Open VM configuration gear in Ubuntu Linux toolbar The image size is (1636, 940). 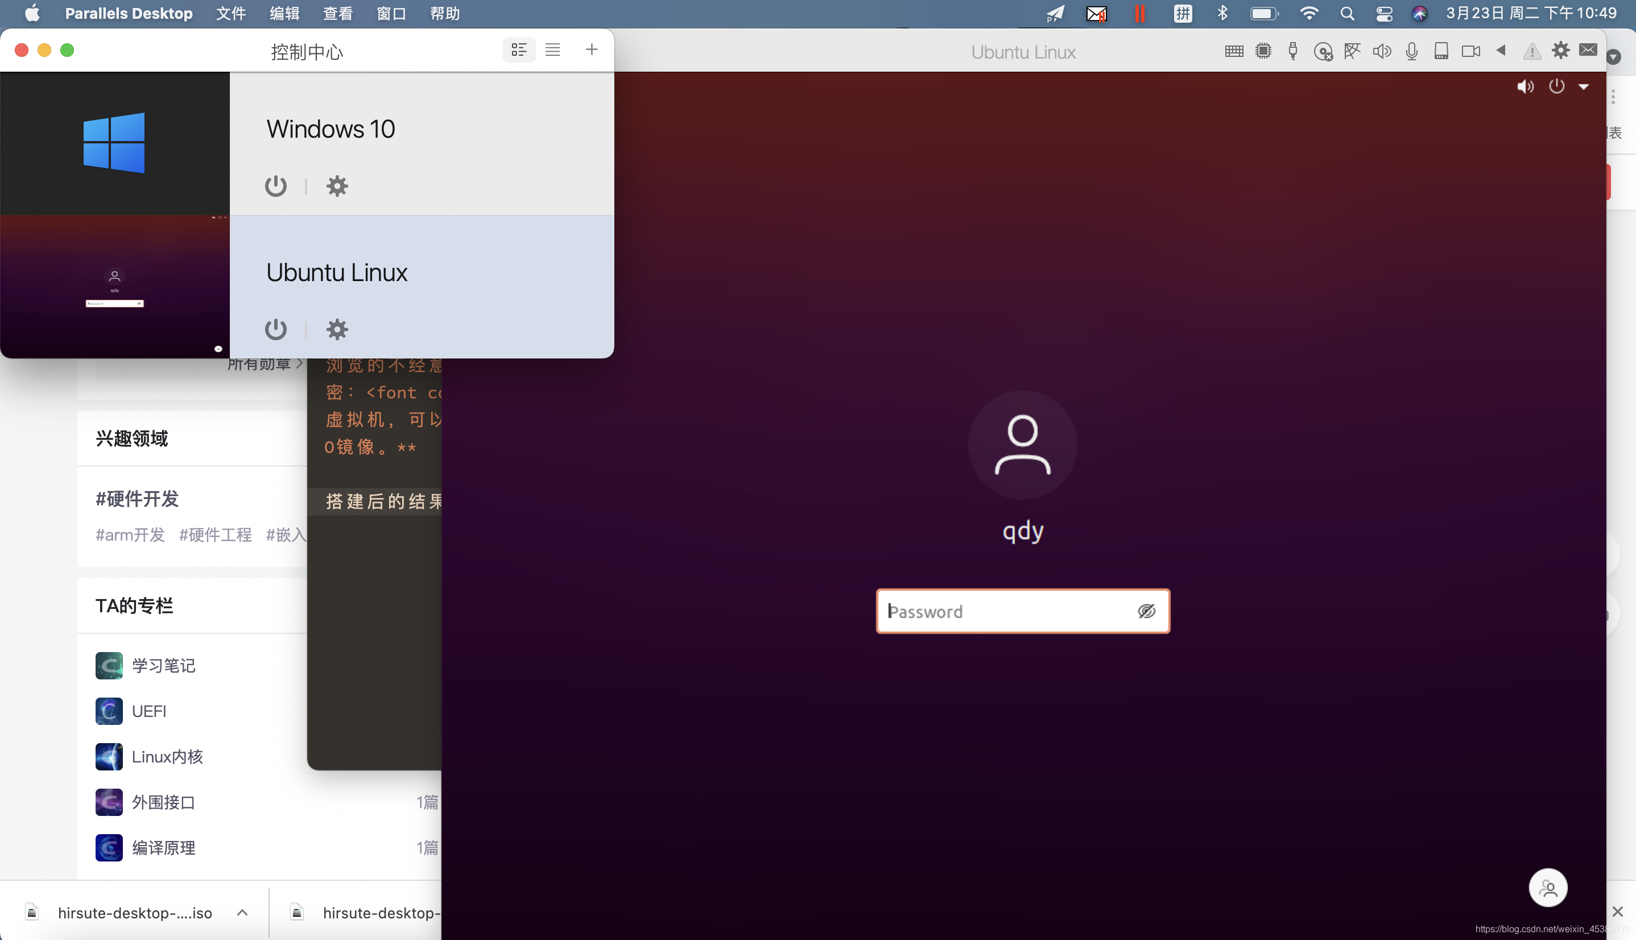(1560, 50)
